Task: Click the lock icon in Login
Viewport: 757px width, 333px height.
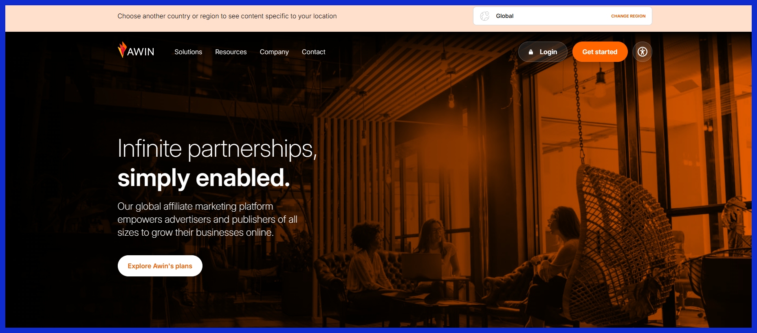Action: click(531, 52)
